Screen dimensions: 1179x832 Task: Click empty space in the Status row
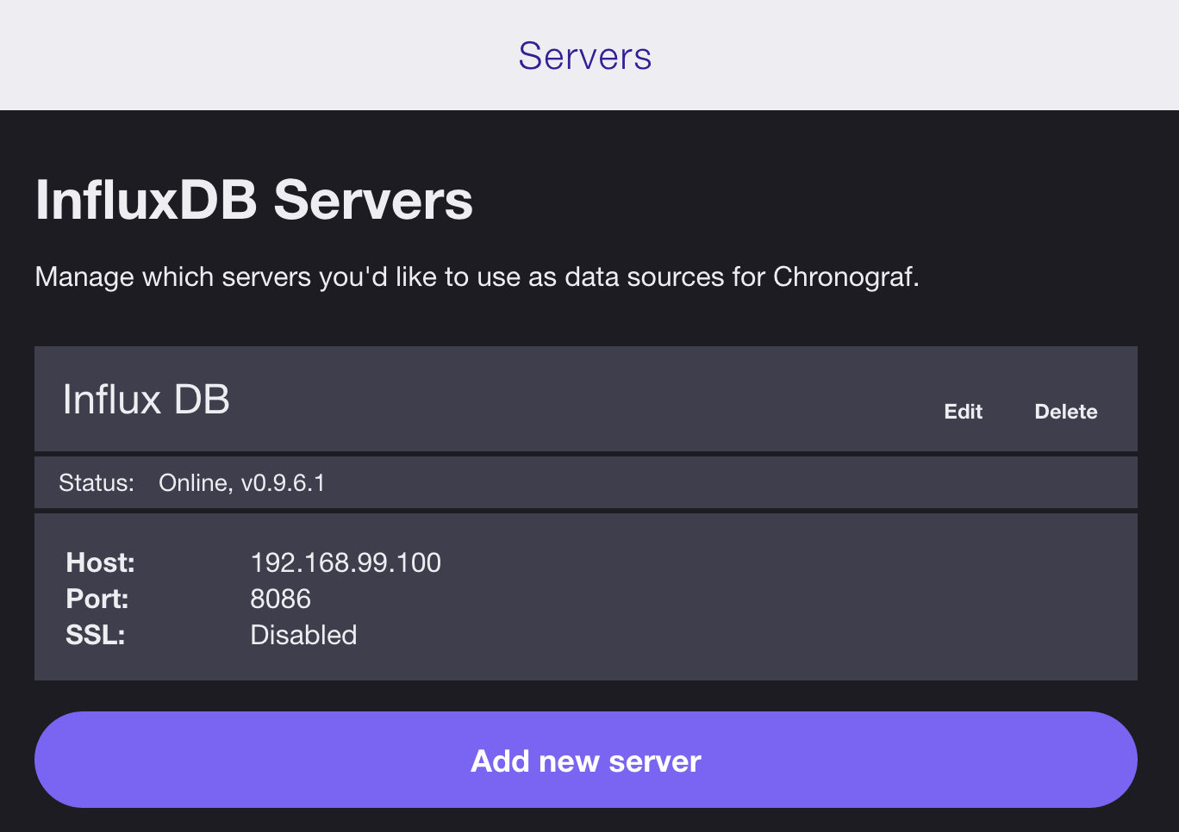[733, 482]
